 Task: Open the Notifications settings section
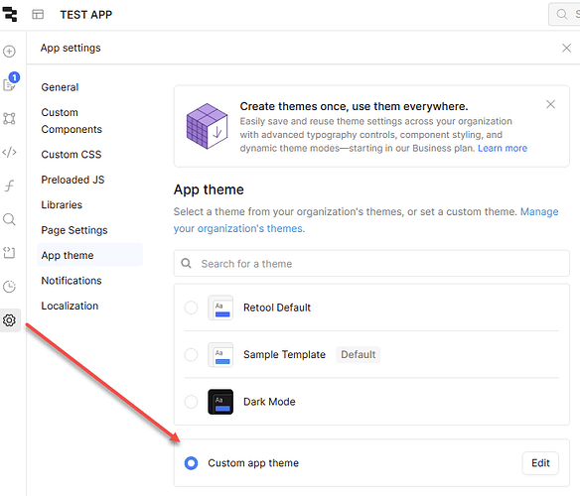click(72, 281)
